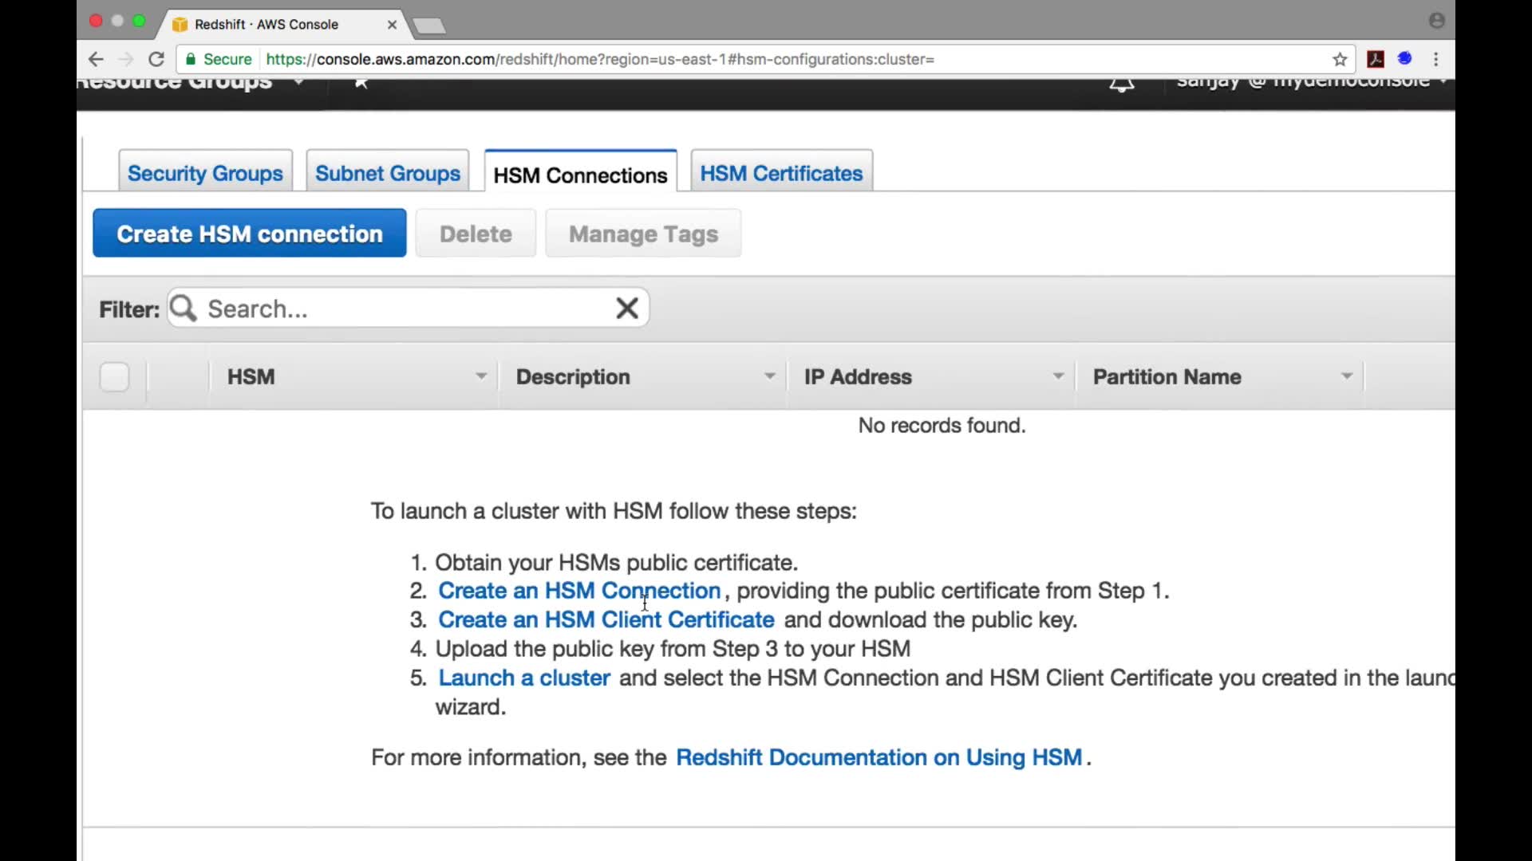The image size is (1532, 861).
Task: Click the bookmark star in address bar
Action: click(1340, 59)
